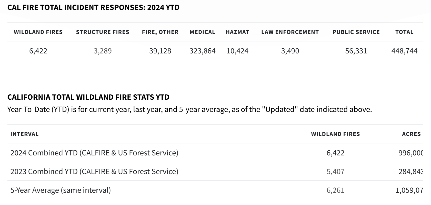Select the Total column header
Screen dimensions: 431x205
coord(404,32)
